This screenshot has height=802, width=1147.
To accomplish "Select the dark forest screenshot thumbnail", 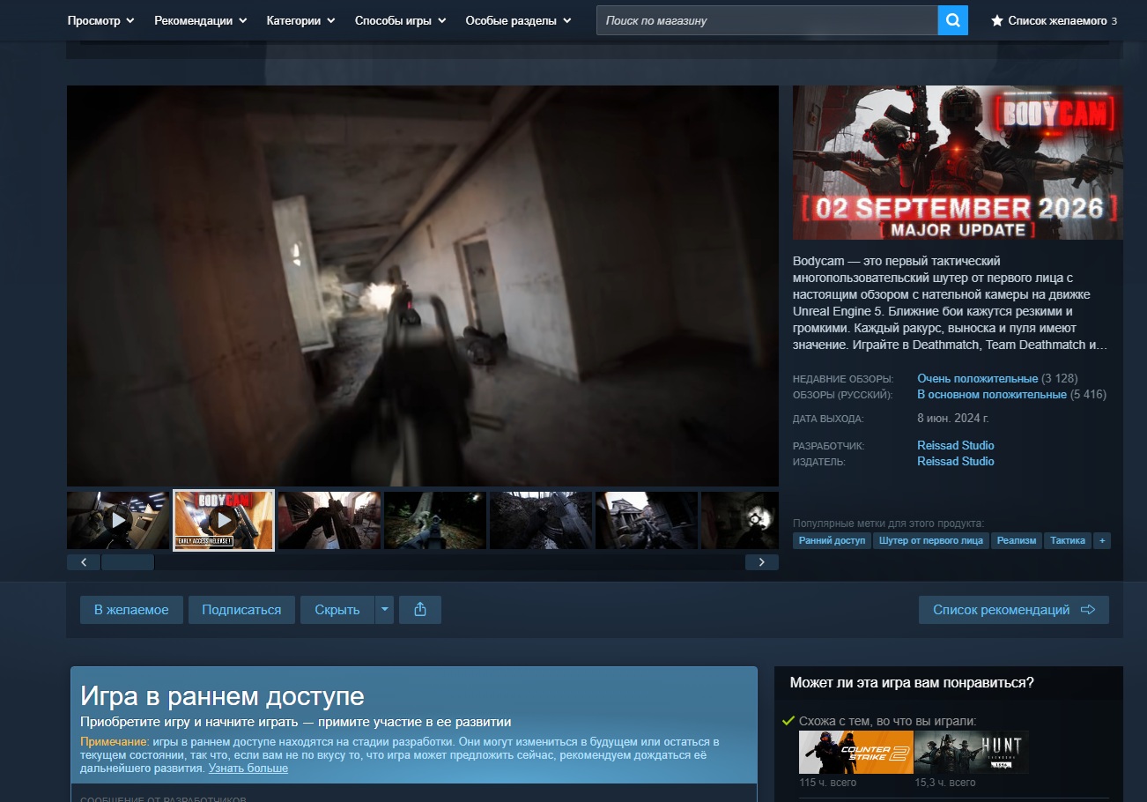I will click(435, 520).
